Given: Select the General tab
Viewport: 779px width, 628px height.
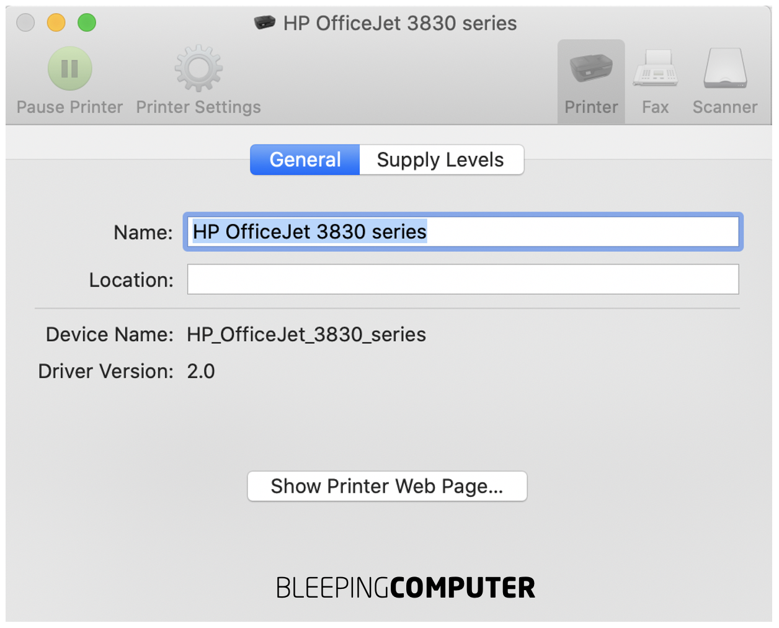Looking at the screenshot, I should (305, 159).
